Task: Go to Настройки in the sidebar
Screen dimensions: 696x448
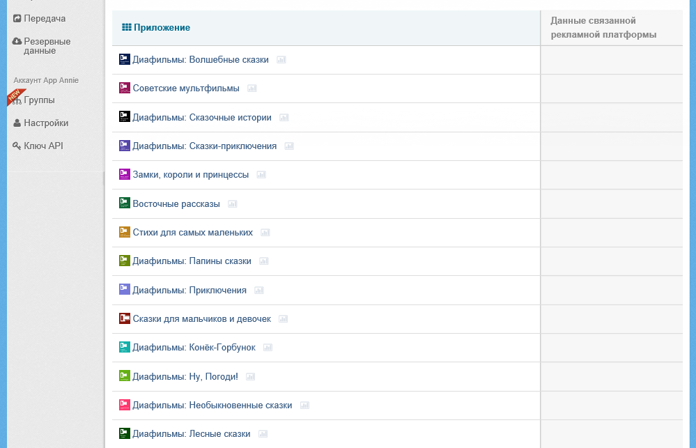Action: [x=46, y=123]
